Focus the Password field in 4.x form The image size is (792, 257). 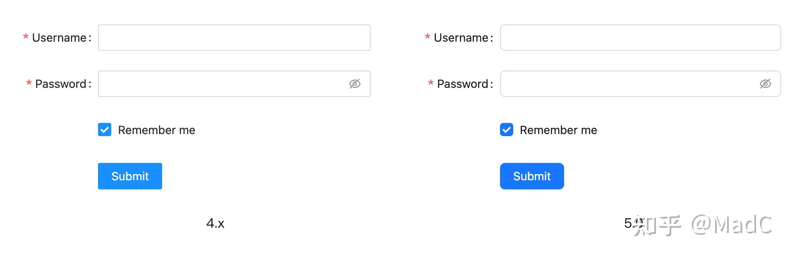click(x=234, y=84)
